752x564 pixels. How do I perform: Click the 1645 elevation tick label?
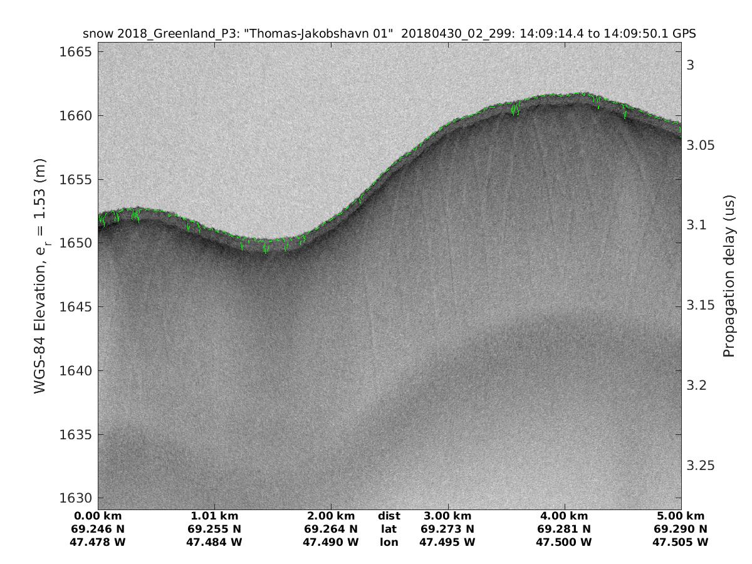[75, 307]
